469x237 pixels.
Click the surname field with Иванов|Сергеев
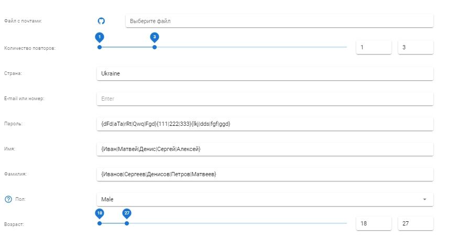tap(265, 174)
